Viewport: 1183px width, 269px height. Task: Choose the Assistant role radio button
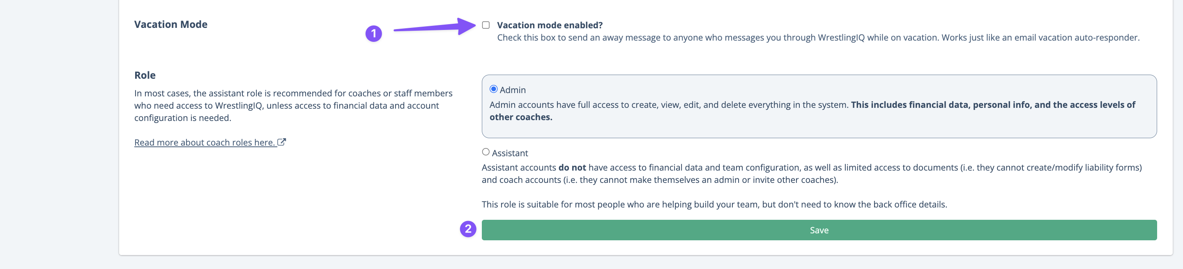[x=486, y=152]
